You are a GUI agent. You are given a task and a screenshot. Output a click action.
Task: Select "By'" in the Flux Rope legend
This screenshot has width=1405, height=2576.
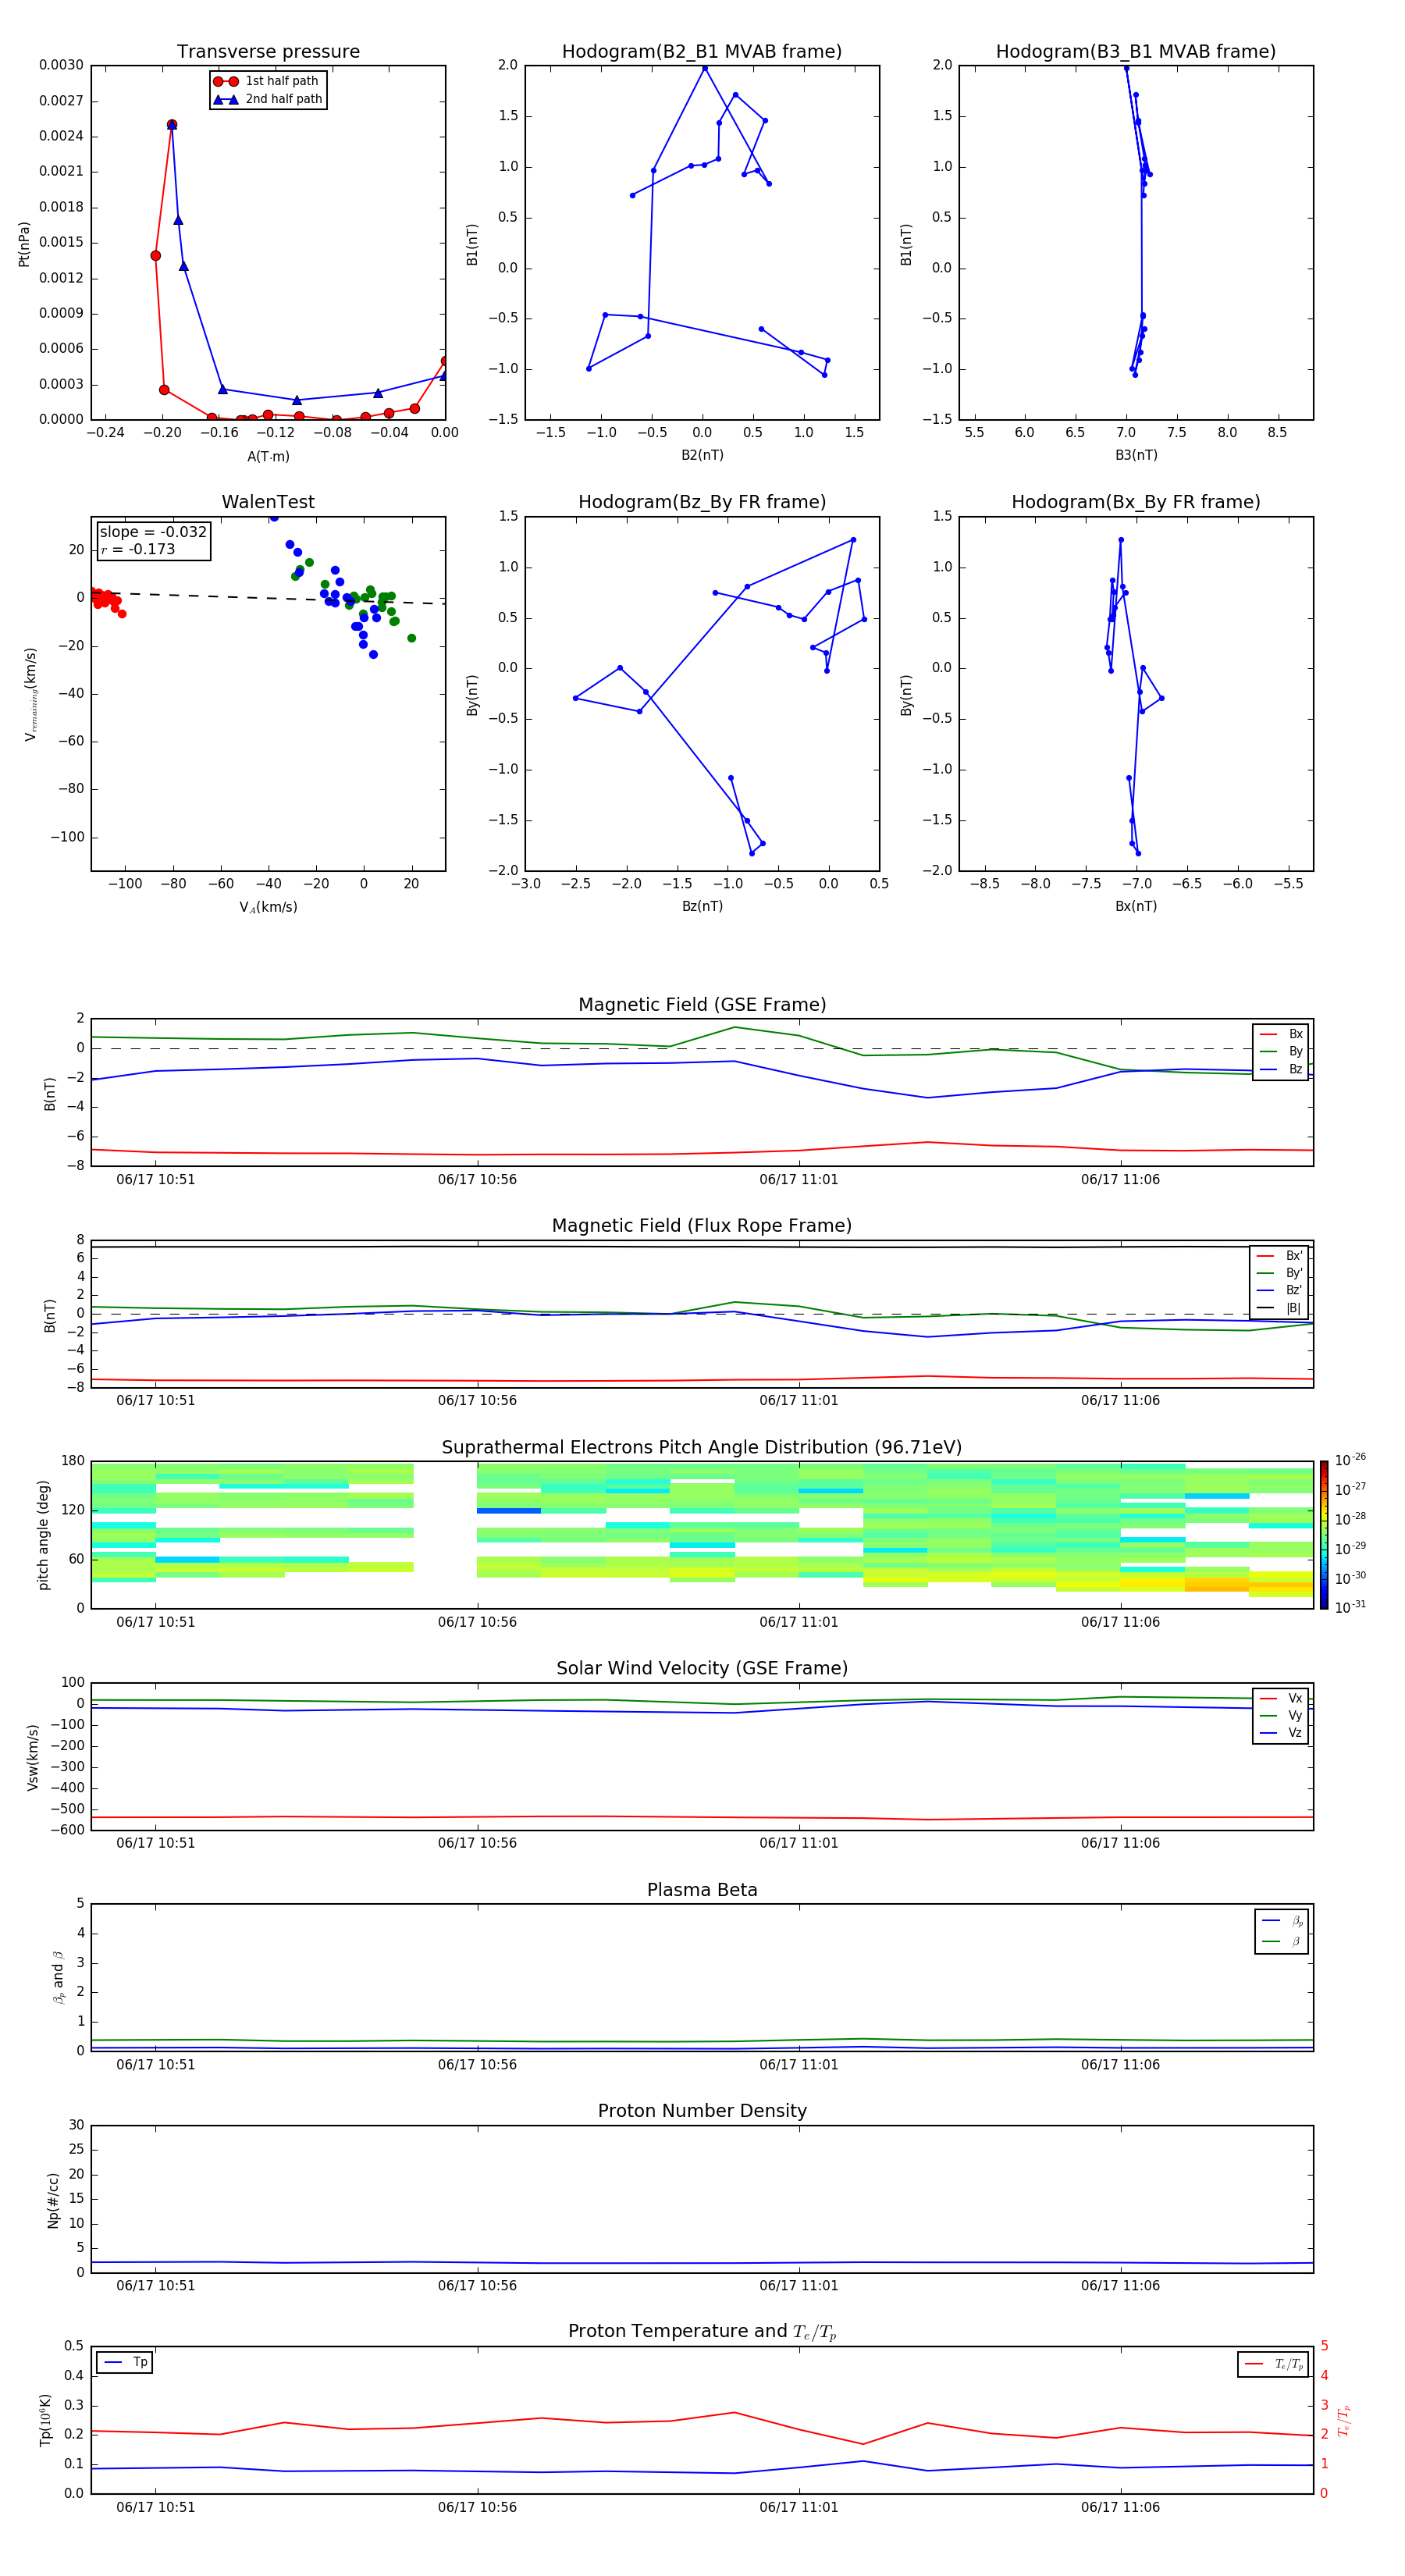click(1280, 1273)
